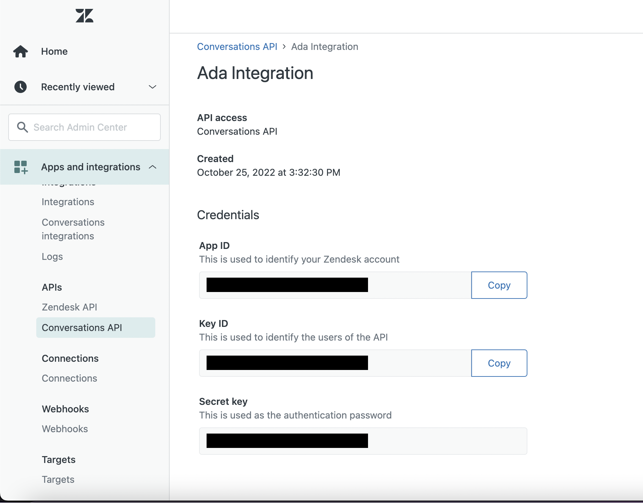Select Conversations API in the sidebar

[82, 327]
